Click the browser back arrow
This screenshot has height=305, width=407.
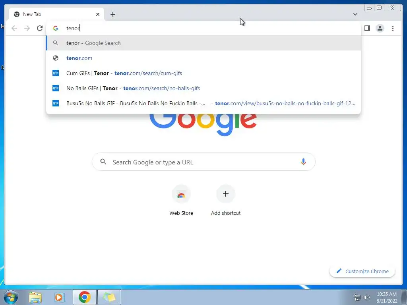(x=14, y=28)
